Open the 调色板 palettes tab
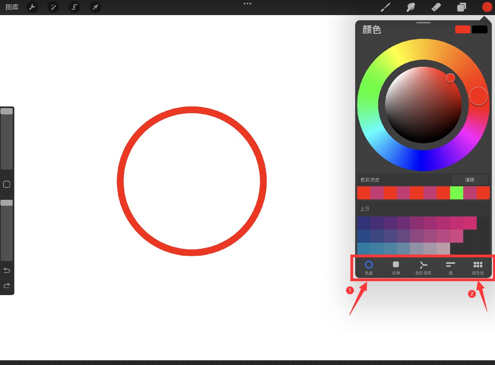Viewport: 495px width, 365px height. click(x=478, y=268)
